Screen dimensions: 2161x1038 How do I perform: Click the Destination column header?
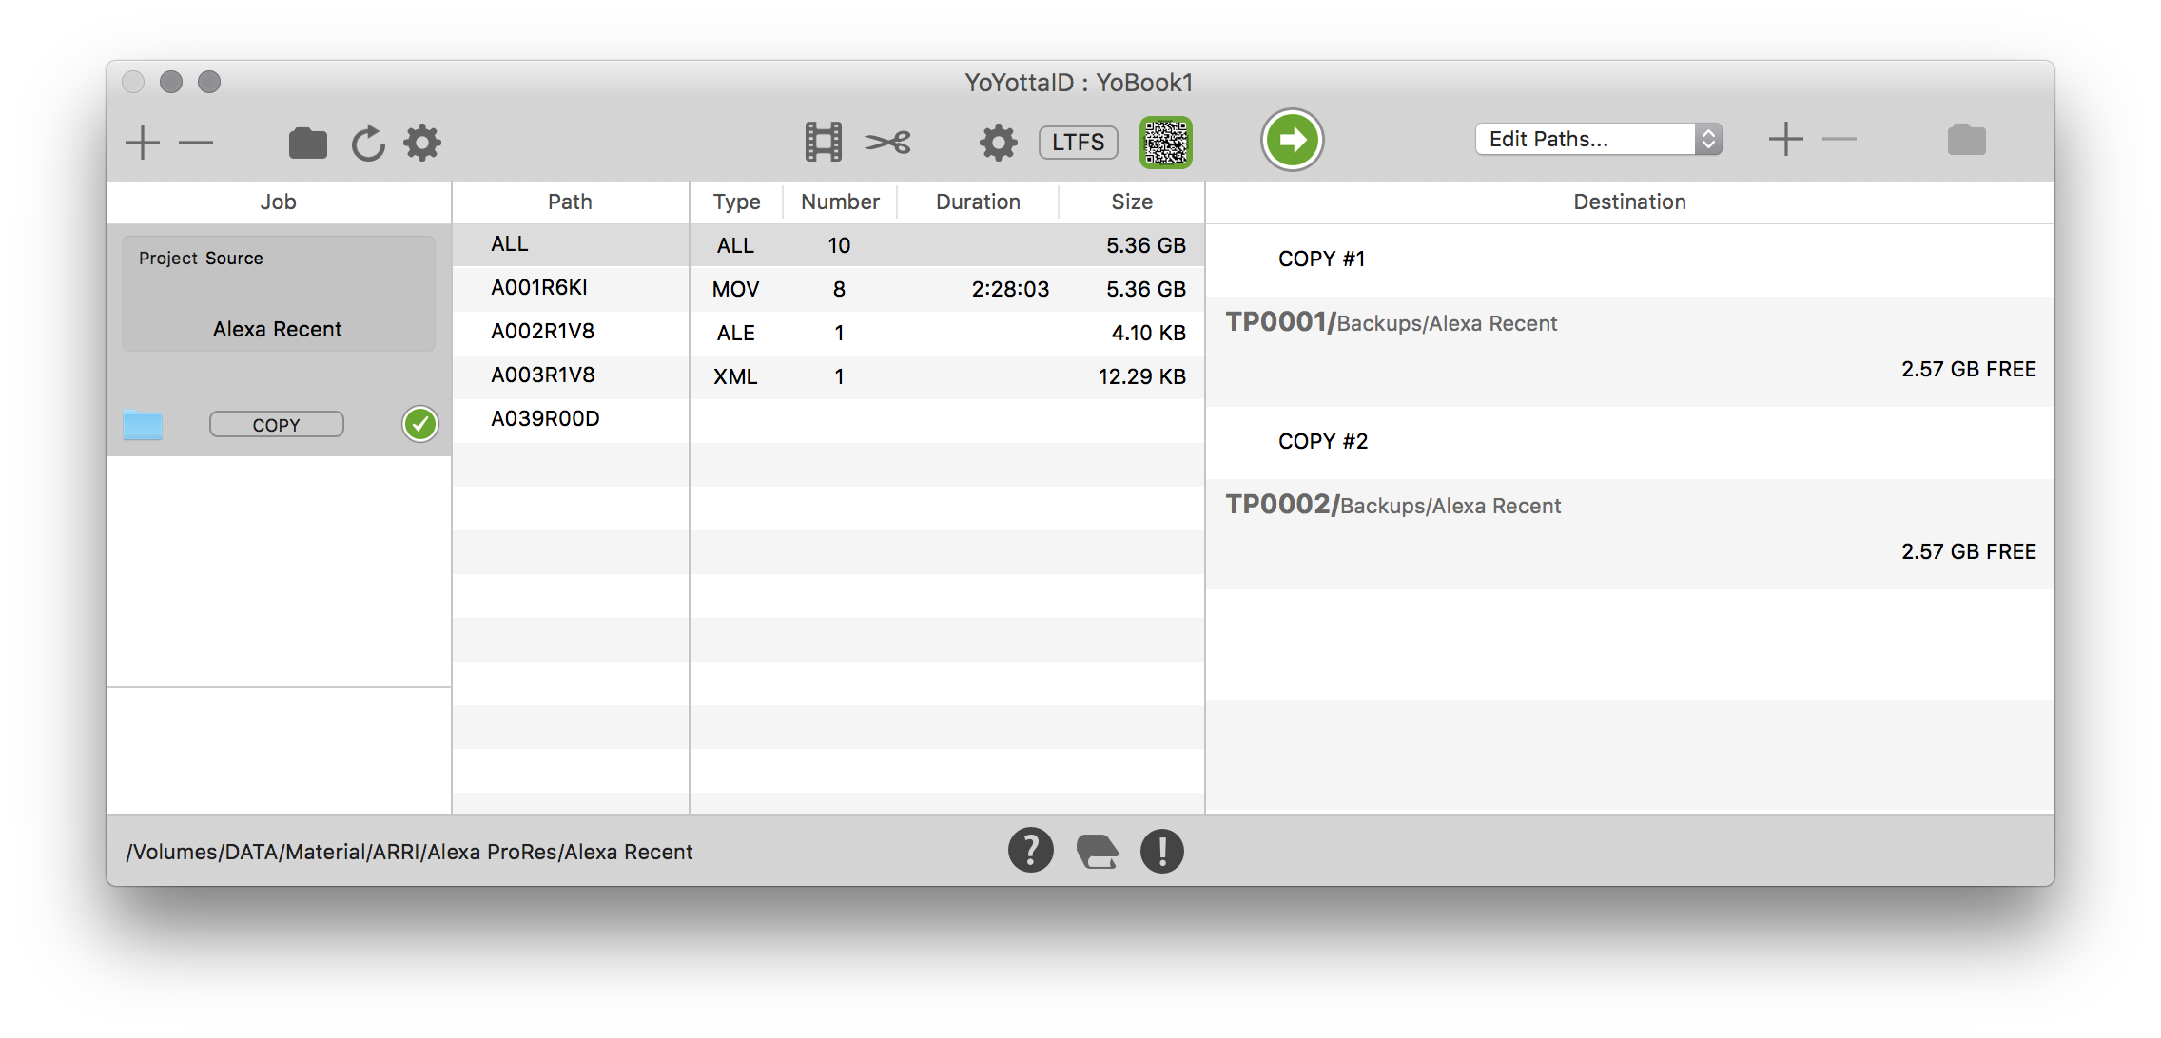pyautogui.click(x=1629, y=202)
